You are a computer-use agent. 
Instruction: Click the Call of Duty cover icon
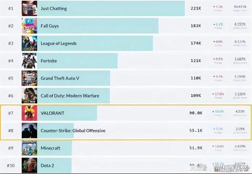29,96
